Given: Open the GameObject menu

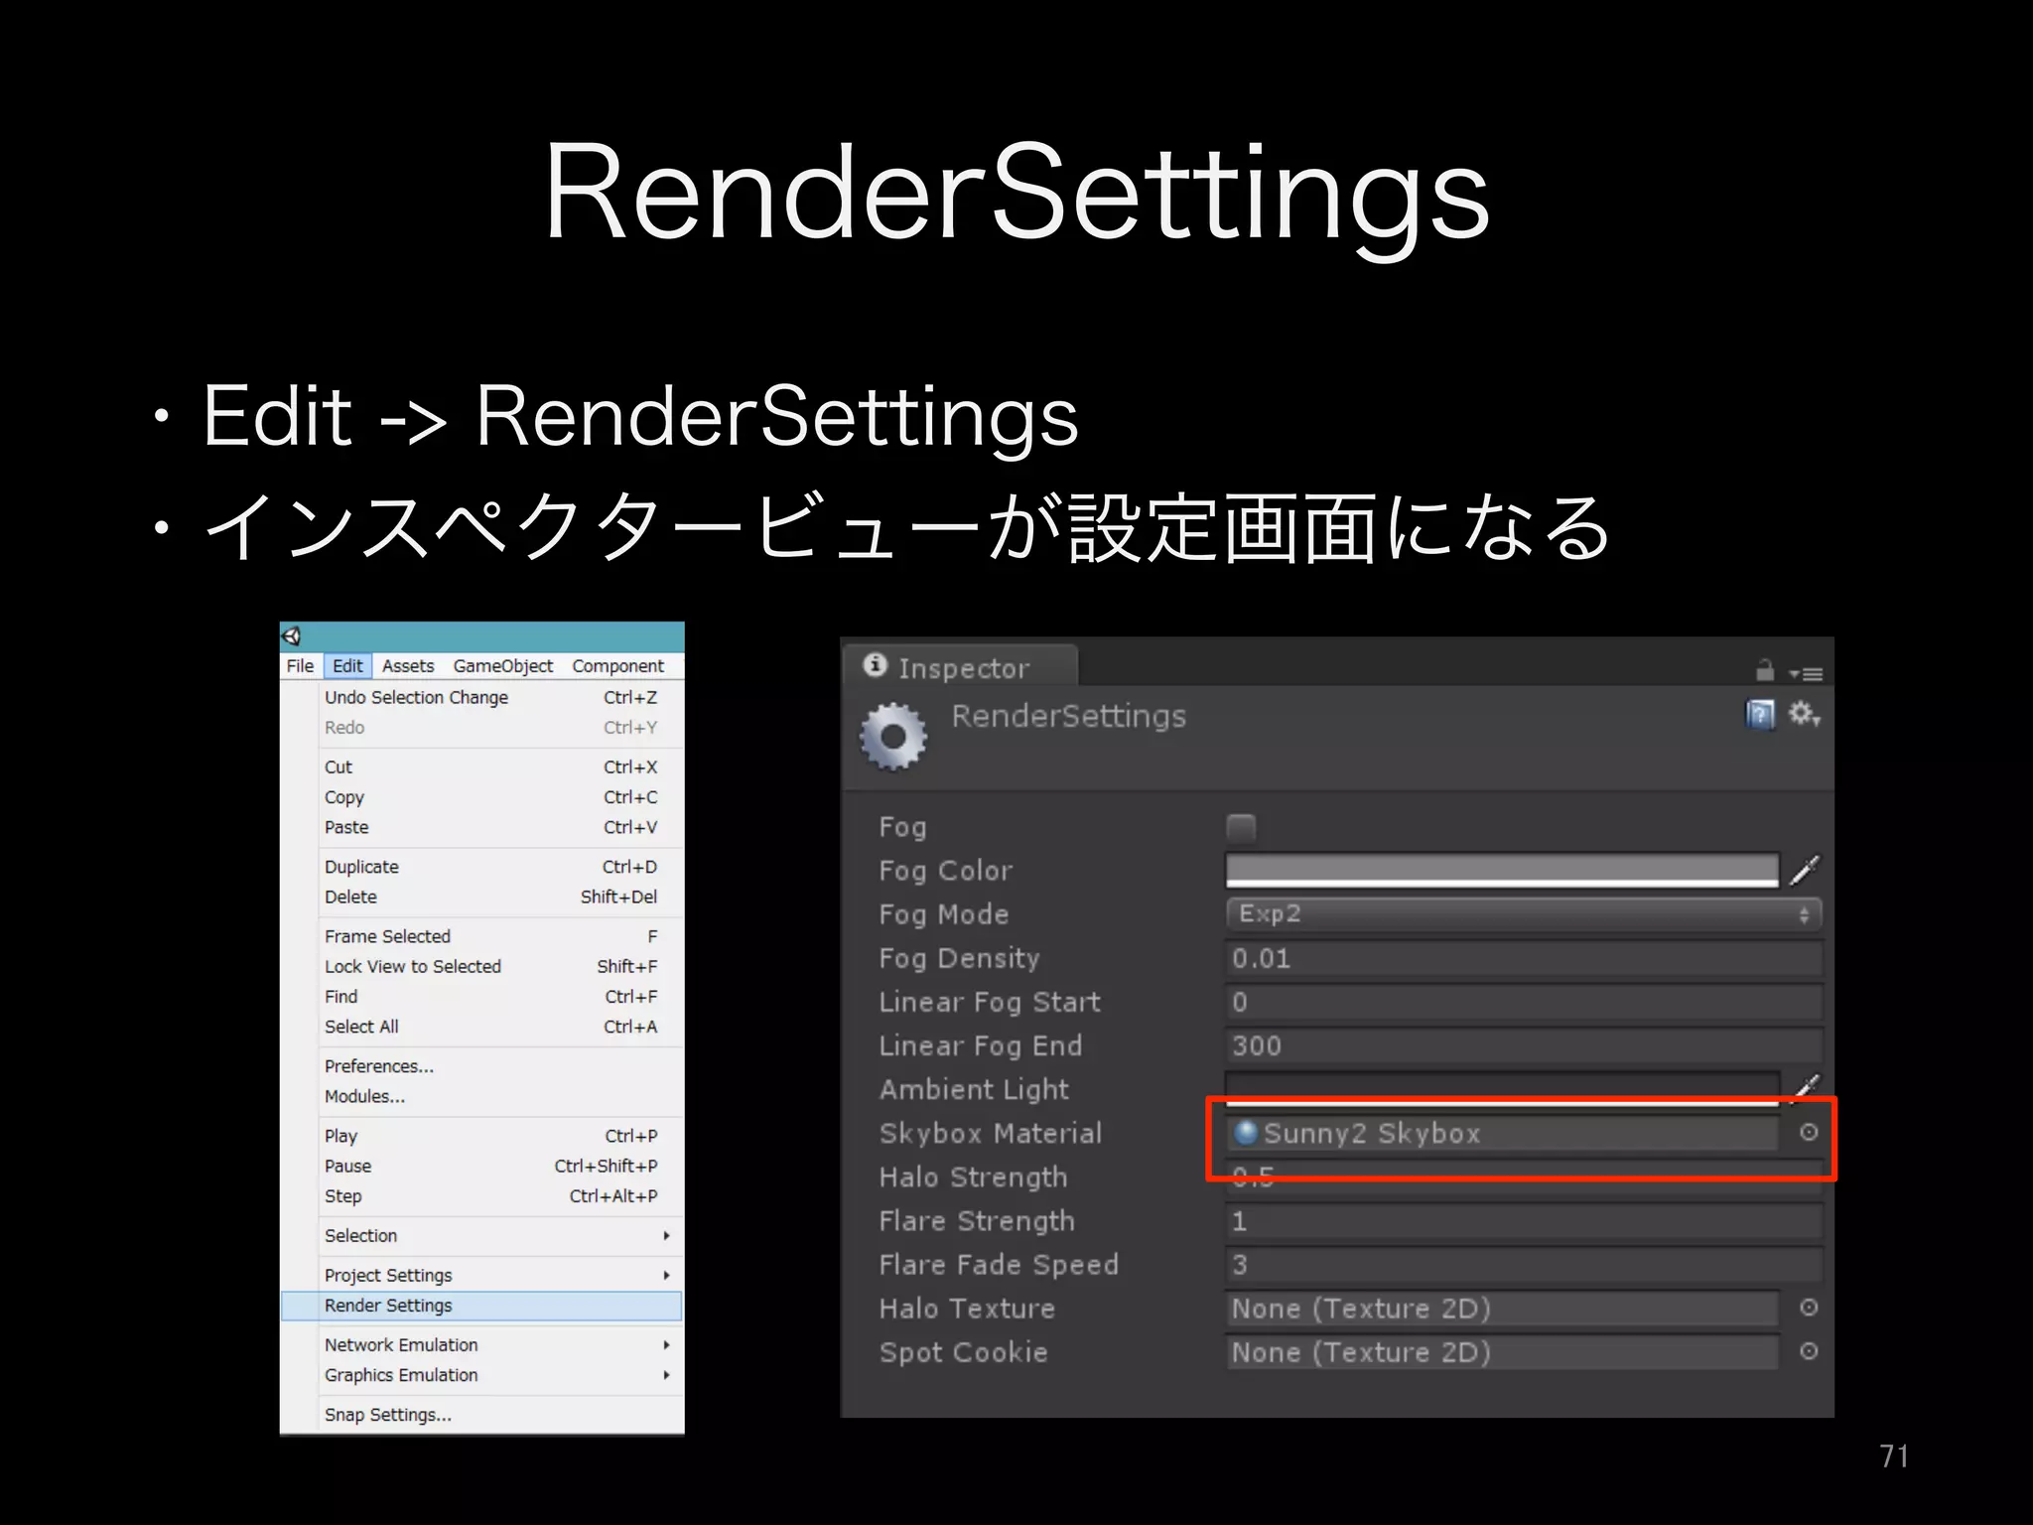Looking at the screenshot, I should click(x=503, y=665).
